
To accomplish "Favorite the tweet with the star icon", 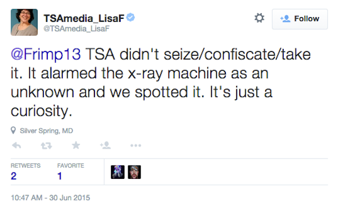I will click(x=76, y=145).
